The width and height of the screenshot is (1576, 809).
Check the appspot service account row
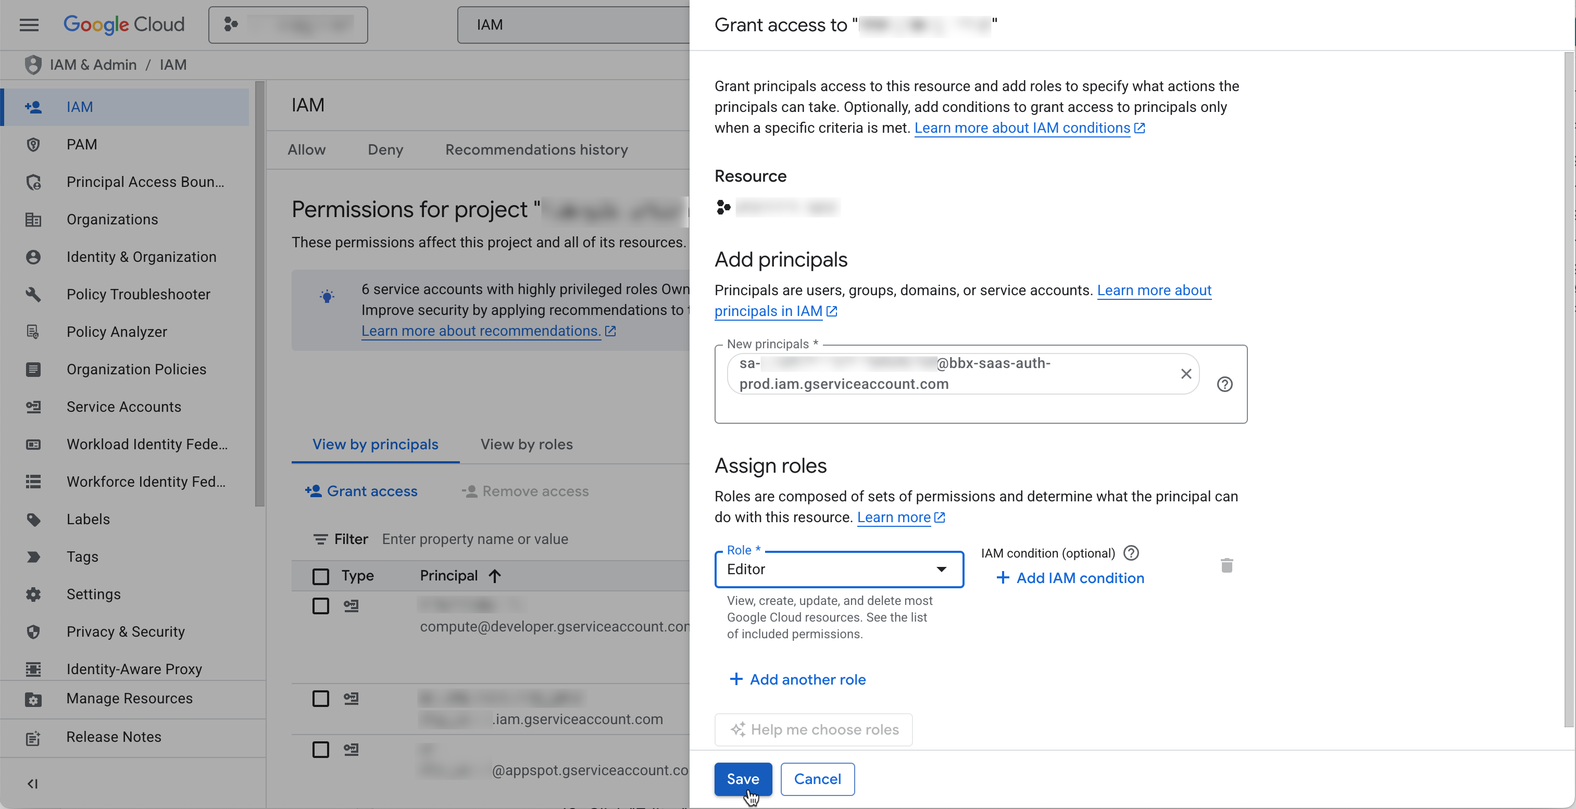(x=321, y=750)
